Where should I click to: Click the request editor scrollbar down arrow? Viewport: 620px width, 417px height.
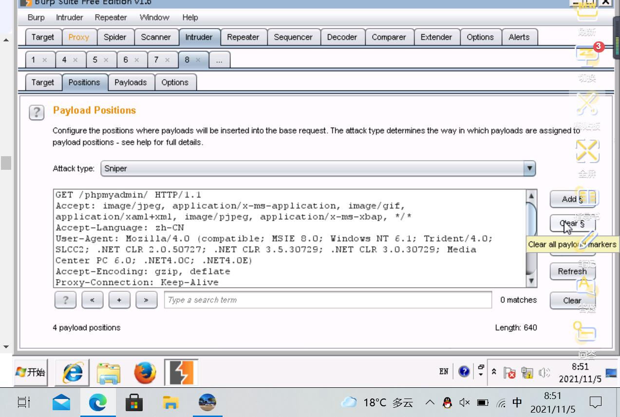point(531,281)
